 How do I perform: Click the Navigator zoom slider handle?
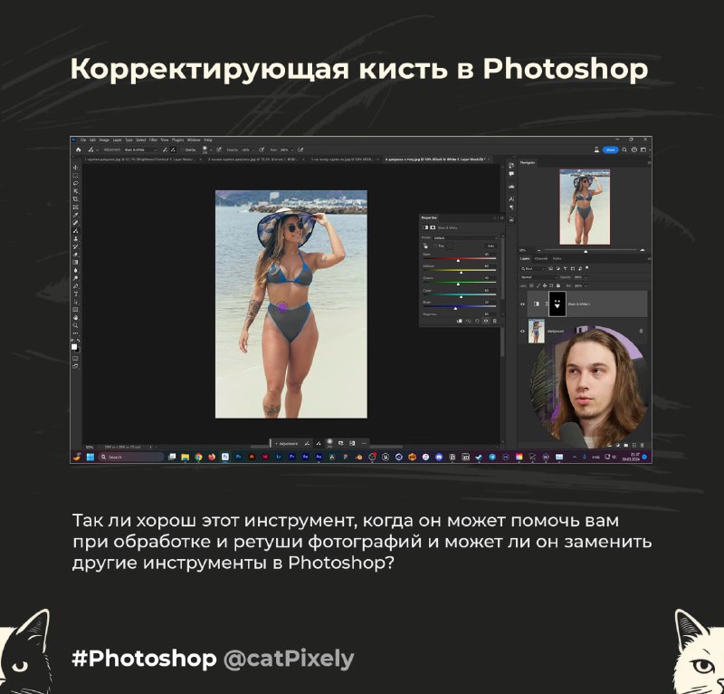point(586,252)
